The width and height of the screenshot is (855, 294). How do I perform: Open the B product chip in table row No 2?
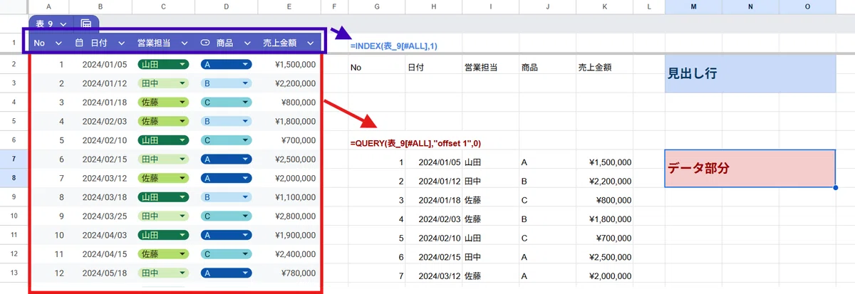point(226,83)
